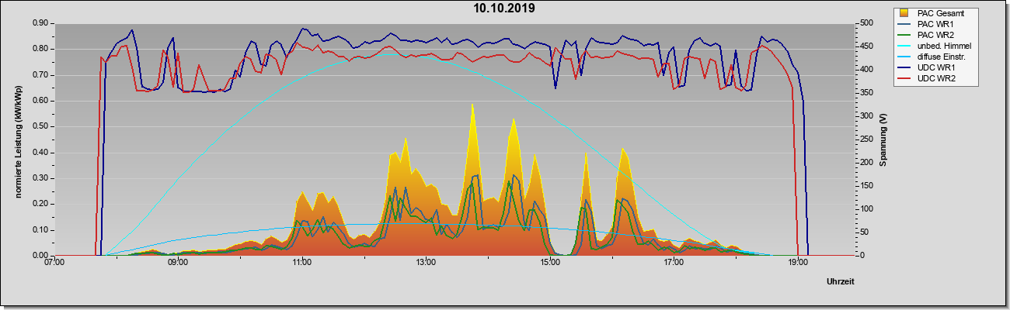The width and height of the screenshot is (1010, 310).
Task: Click the 09:00 time tick label
Action: [x=178, y=263]
